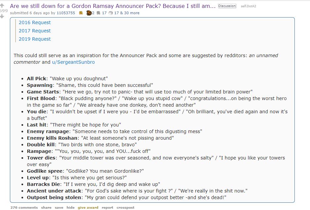This screenshot has height=210, width=310.
Task: Open the 2017 Request link
Action: [x=35, y=31]
